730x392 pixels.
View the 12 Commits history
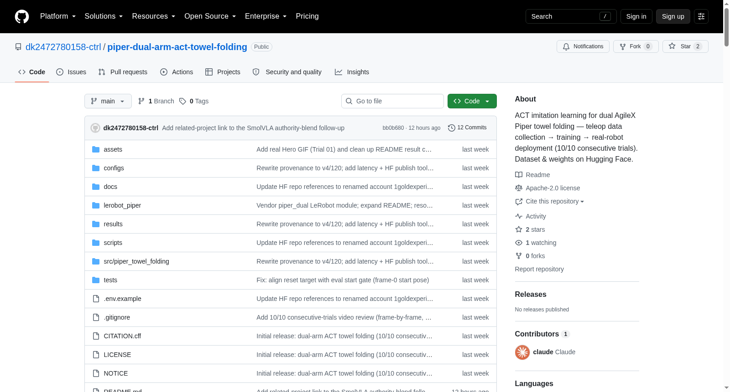(x=467, y=128)
